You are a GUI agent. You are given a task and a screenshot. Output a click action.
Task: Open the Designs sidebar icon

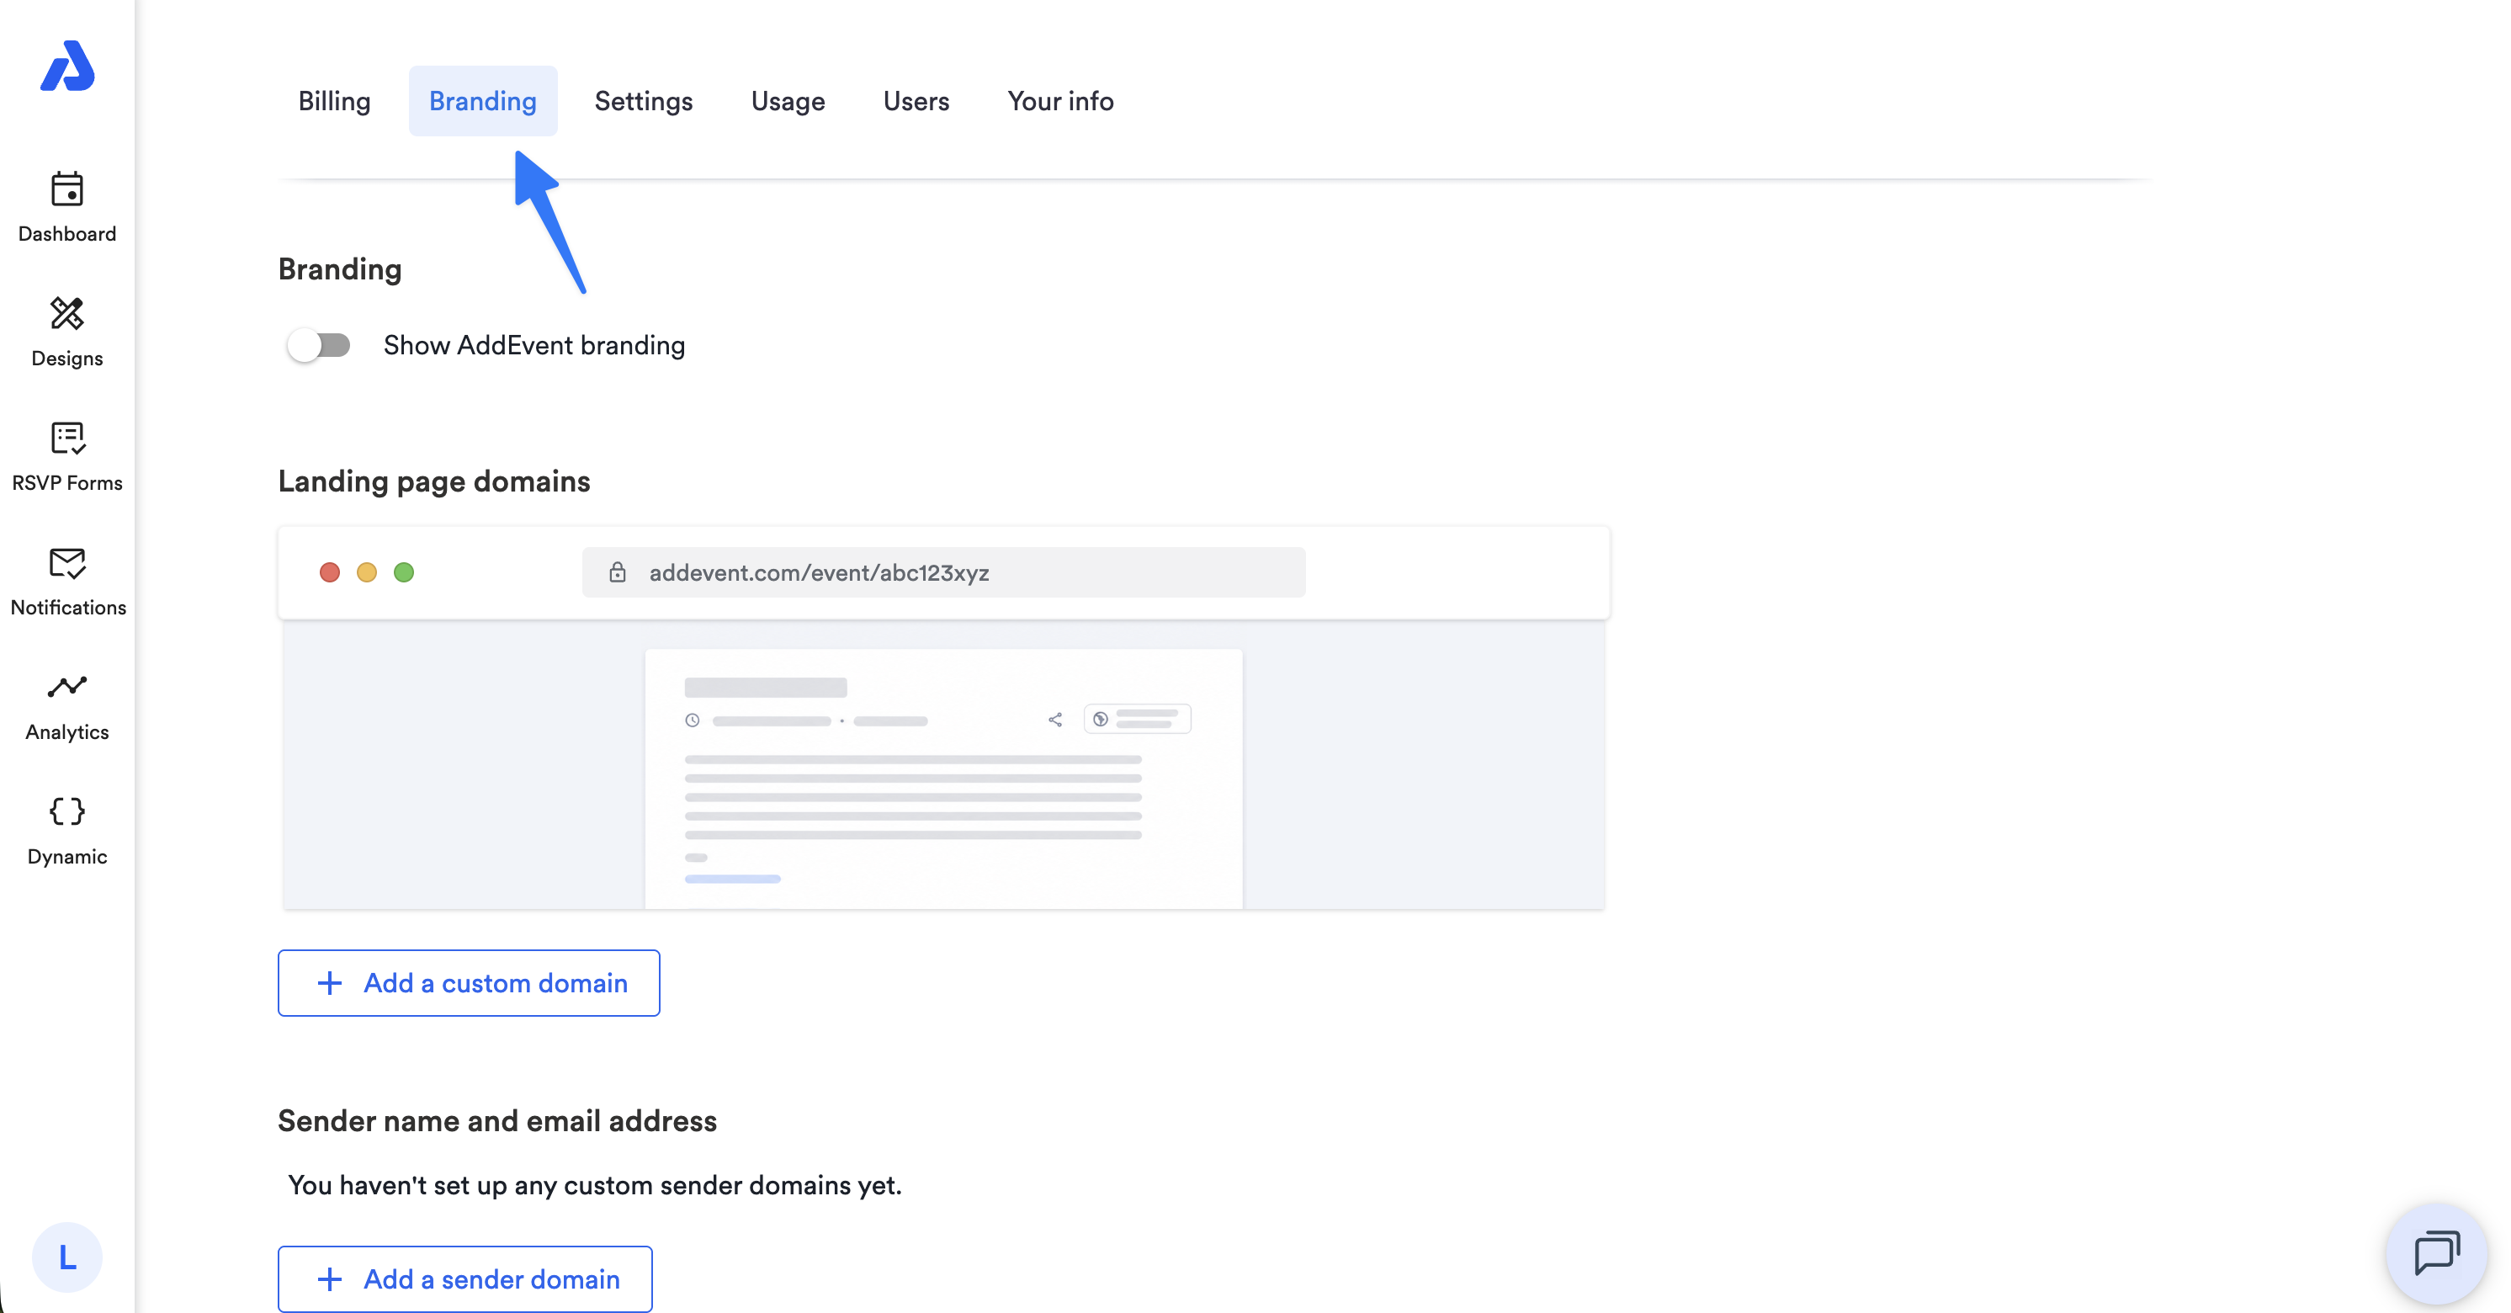click(67, 314)
